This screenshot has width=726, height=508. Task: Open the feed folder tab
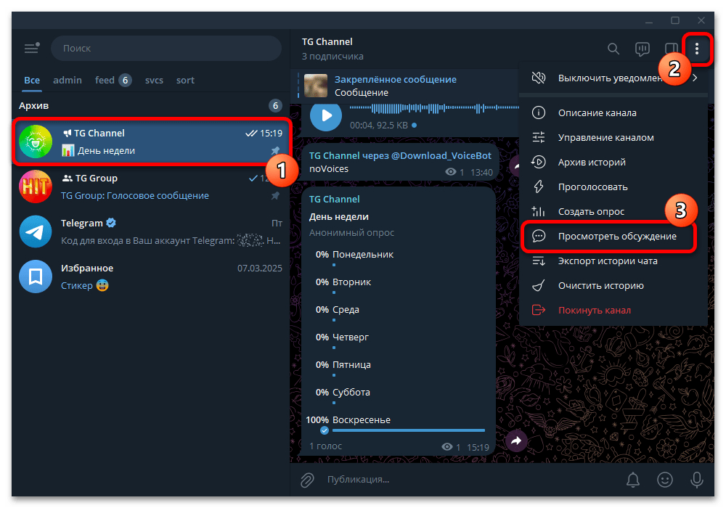[x=113, y=80]
